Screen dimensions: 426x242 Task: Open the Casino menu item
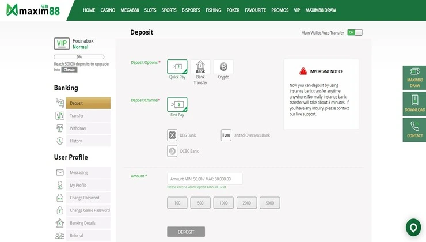point(108,10)
